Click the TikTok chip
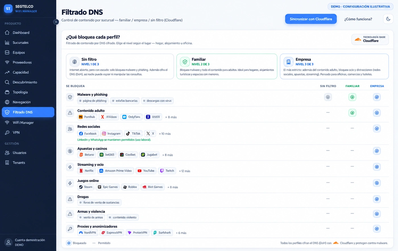The image size is (398, 251). click(133, 134)
